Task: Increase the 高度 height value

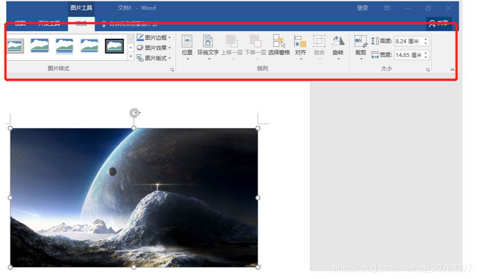Action: [x=426, y=39]
